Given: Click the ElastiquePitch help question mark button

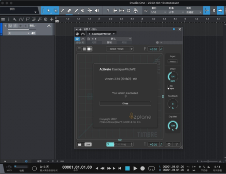Looking at the screenshot, I should coord(176,144).
